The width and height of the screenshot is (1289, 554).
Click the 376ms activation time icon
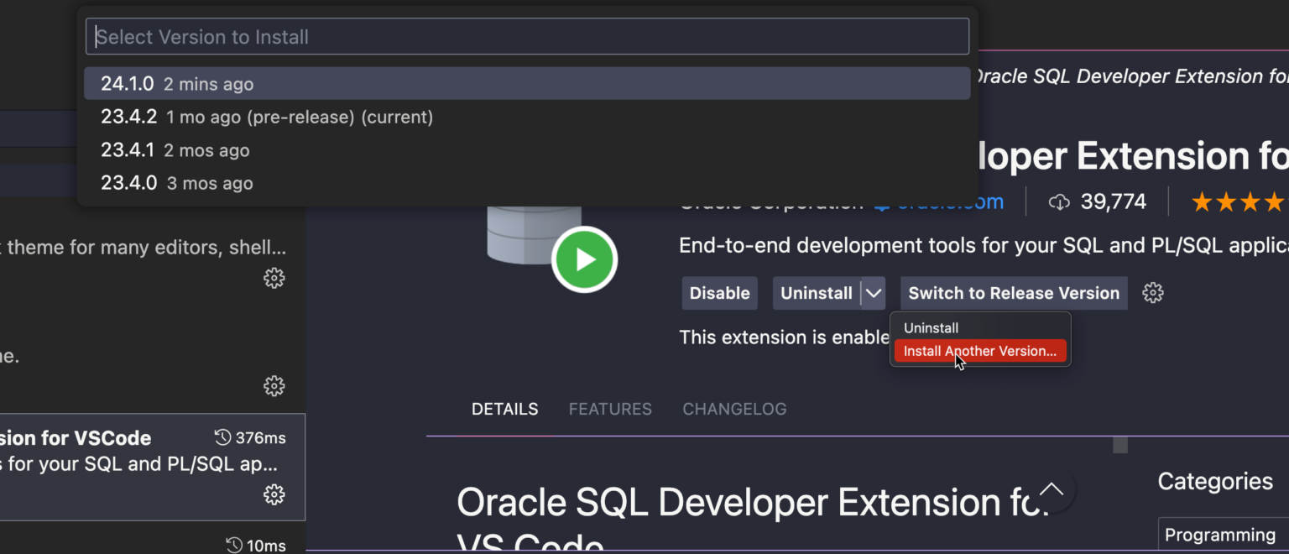(x=222, y=437)
